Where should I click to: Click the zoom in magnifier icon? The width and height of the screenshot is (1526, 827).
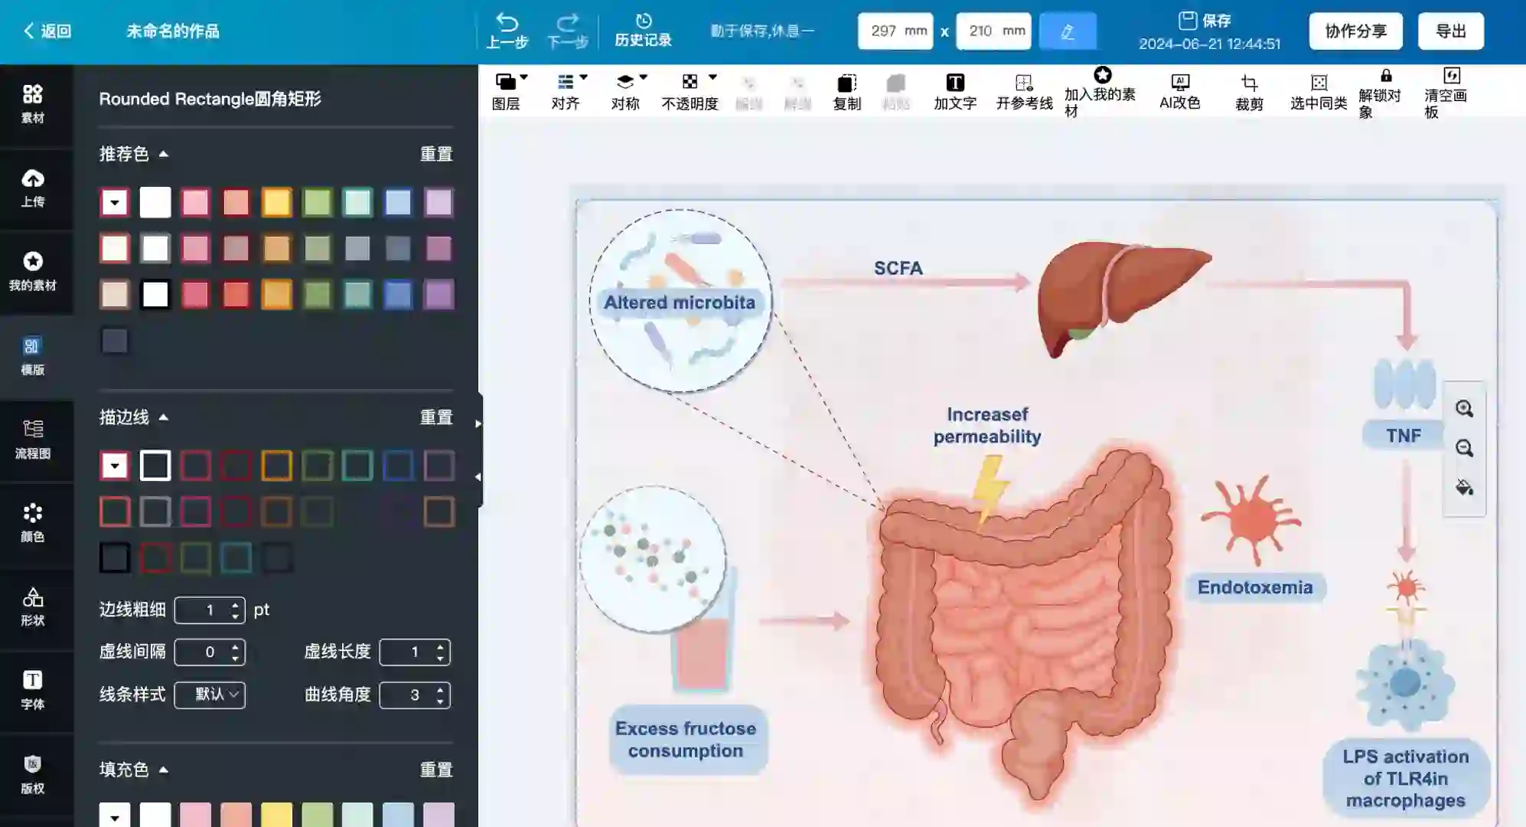(x=1464, y=408)
